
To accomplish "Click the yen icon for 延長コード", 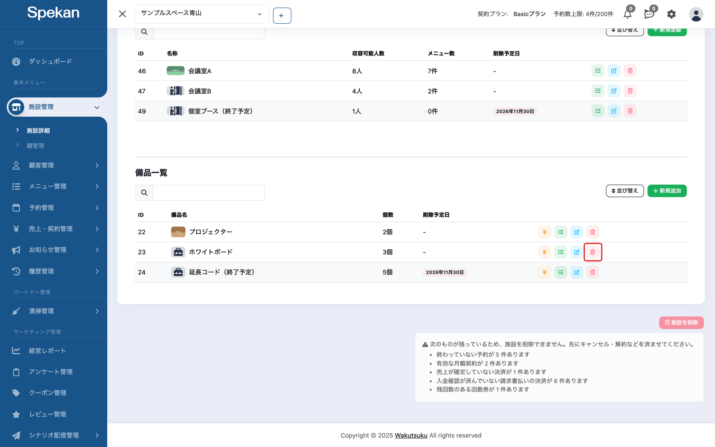I will click(x=545, y=272).
